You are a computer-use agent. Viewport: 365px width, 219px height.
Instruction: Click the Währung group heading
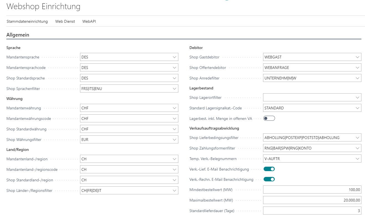[x=14, y=99]
